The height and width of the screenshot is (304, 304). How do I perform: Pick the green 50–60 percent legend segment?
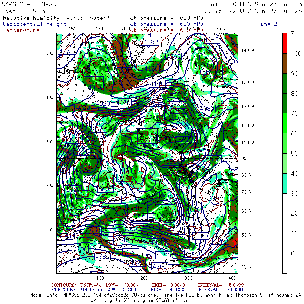click(285, 143)
